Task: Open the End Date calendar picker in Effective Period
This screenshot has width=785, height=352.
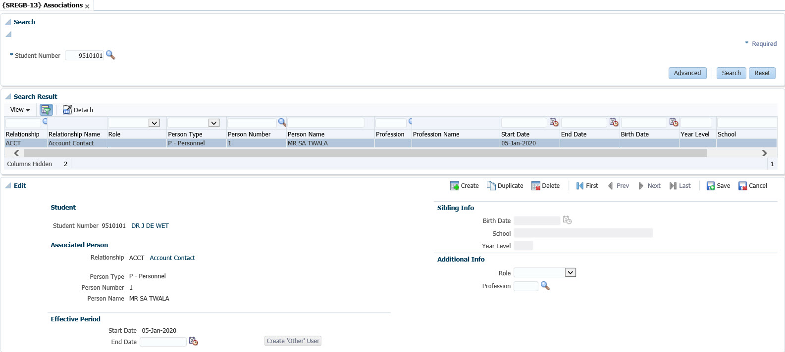Action: pyautogui.click(x=194, y=342)
